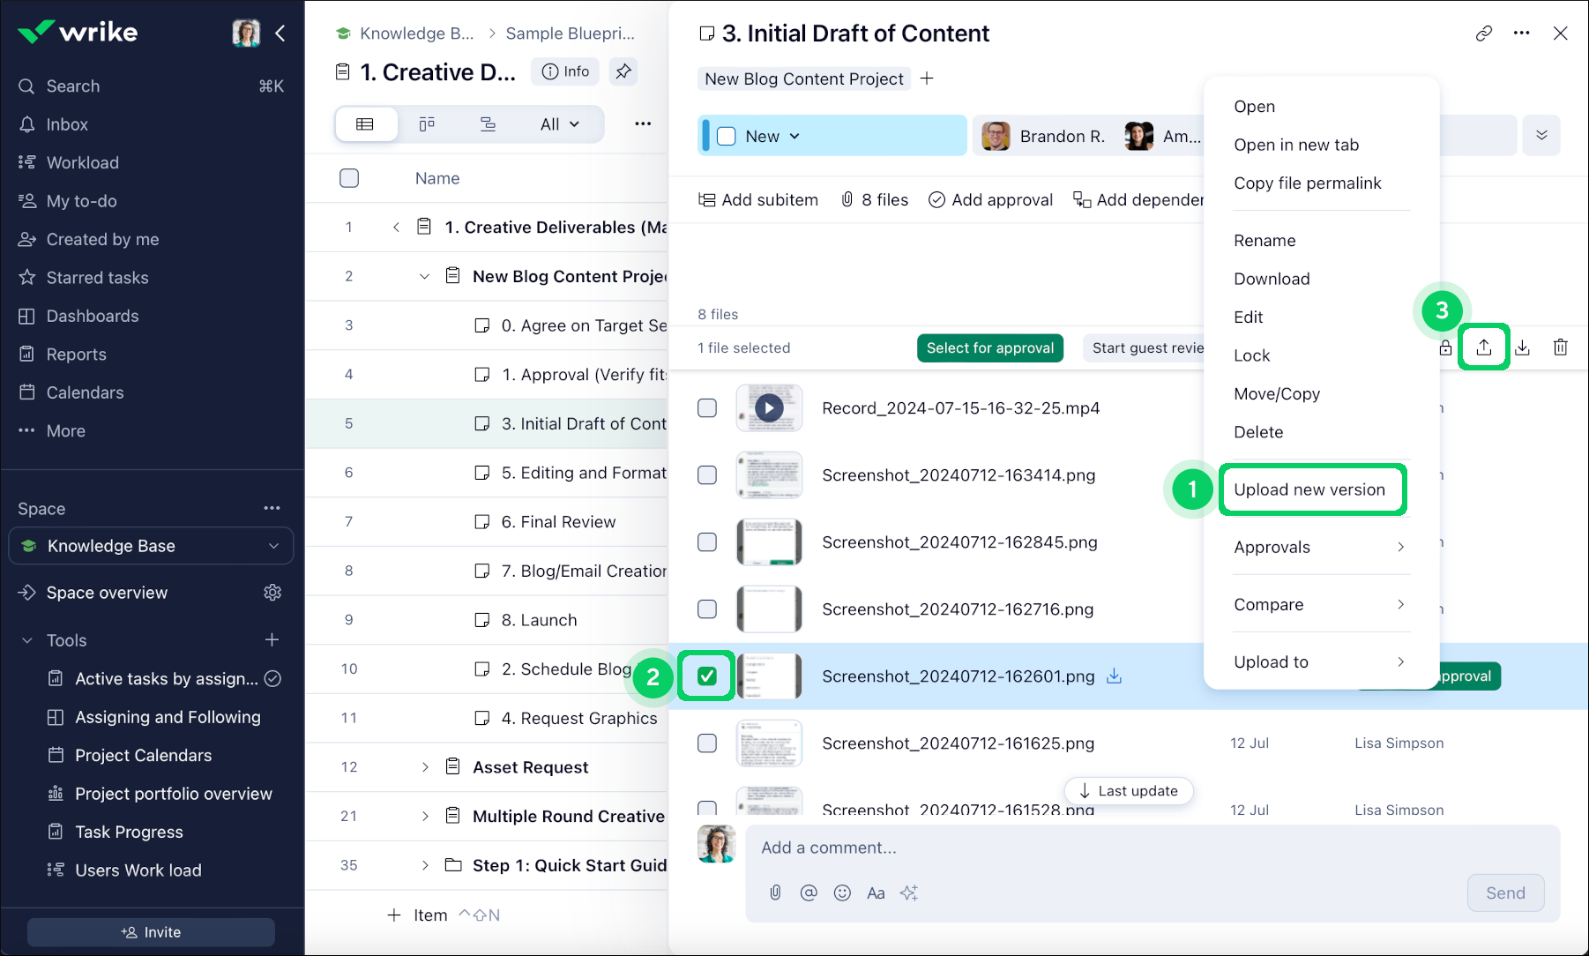The height and width of the screenshot is (956, 1589).
Task: Add task to another location with plus
Action: click(x=927, y=78)
